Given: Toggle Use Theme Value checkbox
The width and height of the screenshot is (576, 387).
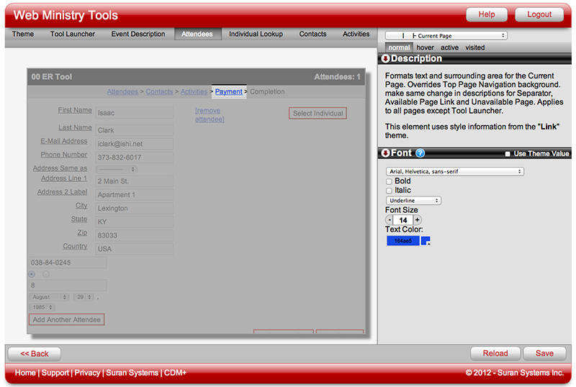Looking at the screenshot, I should (x=508, y=154).
